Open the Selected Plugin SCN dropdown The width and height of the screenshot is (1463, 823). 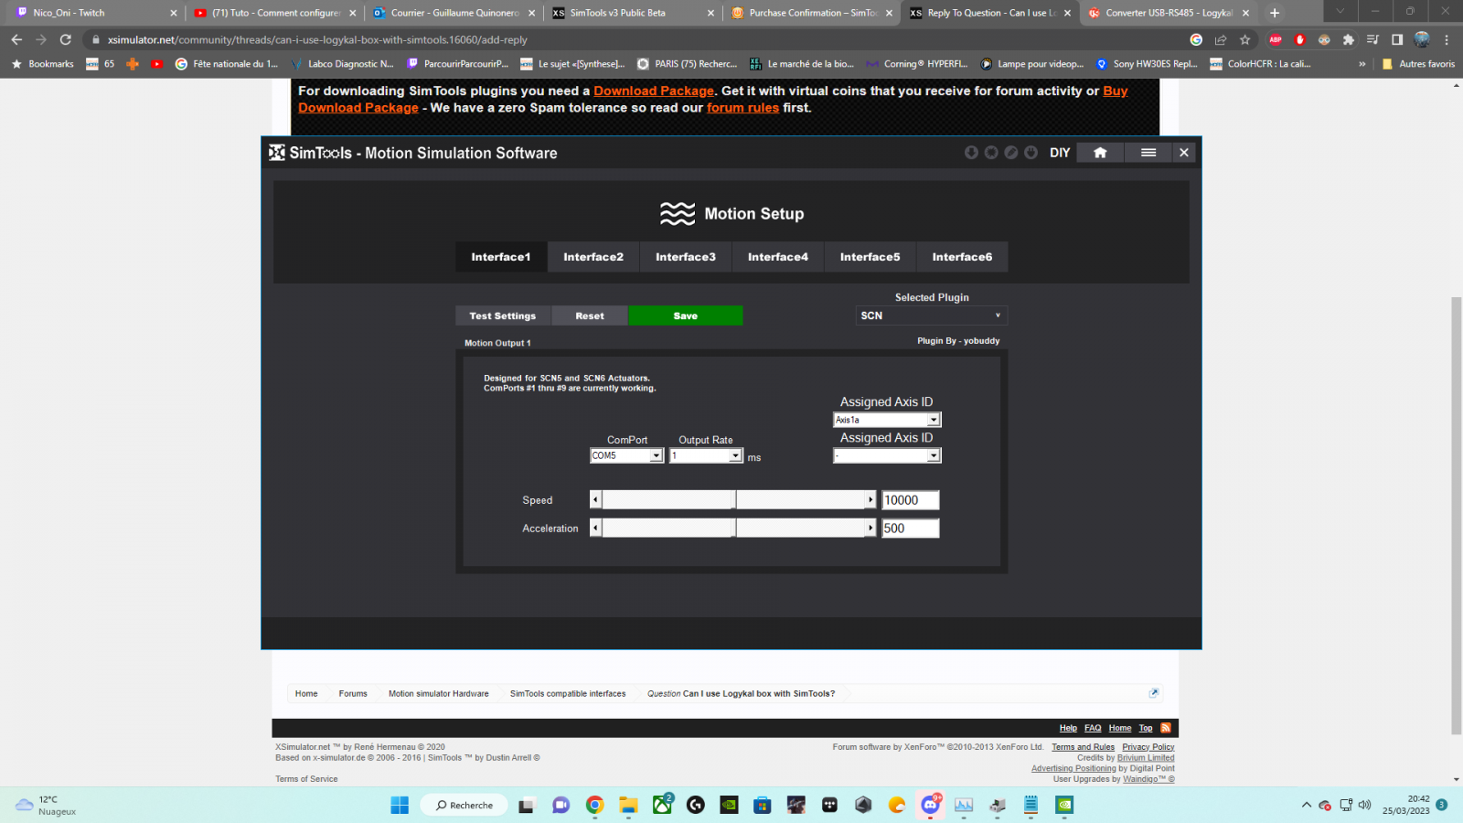coord(932,315)
